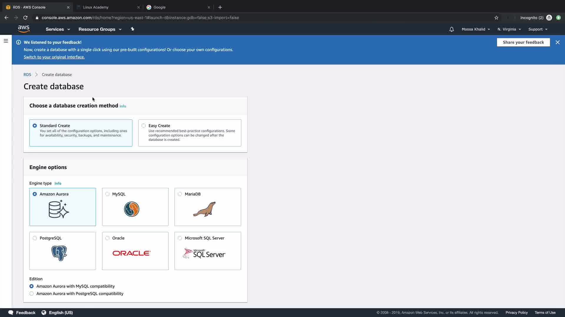Open the hamburger side navigation menu
Screen dimensions: 565x317
point(6,41)
